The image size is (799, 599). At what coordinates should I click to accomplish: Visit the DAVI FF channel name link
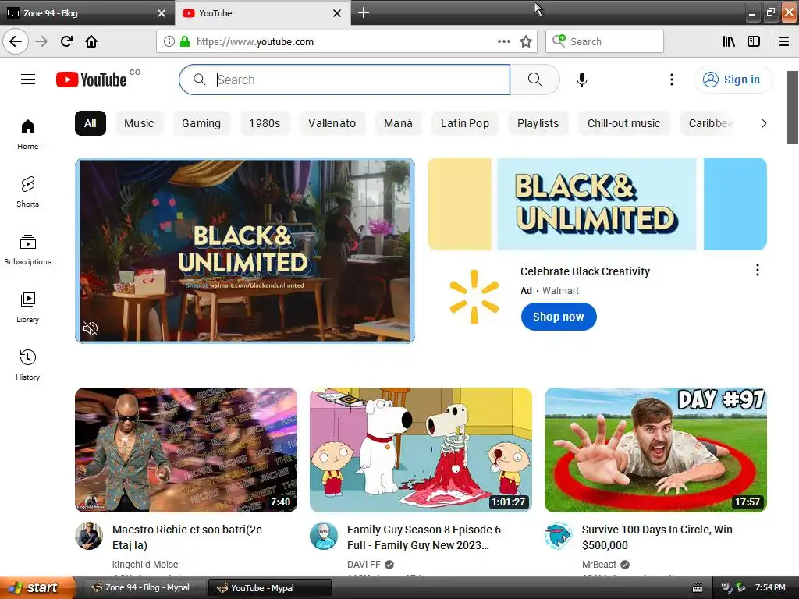pos(364,565)
